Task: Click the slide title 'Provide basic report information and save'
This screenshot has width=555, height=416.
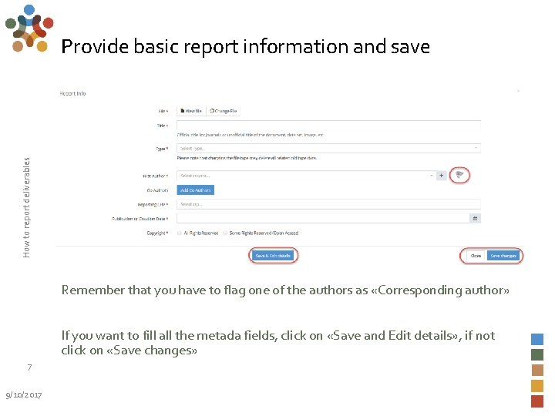Action: click(246, 47)
